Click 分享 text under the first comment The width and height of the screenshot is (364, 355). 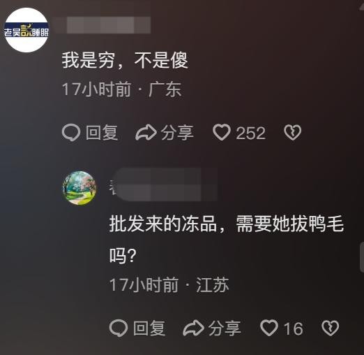click(x=177, y=133)
